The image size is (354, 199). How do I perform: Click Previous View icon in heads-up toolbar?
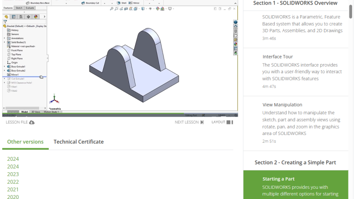(121, 9)
